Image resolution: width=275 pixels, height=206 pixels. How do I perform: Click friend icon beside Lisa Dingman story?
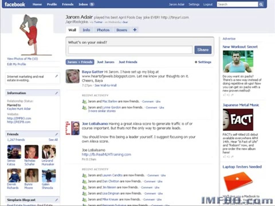click(x=84, y=194)
